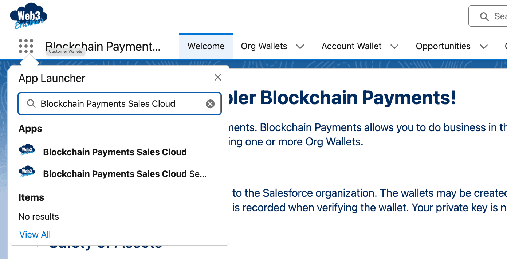Open Blockchain Payments Sales Cloud app
The width and height of the screenshot is (507, 259).
115,152
